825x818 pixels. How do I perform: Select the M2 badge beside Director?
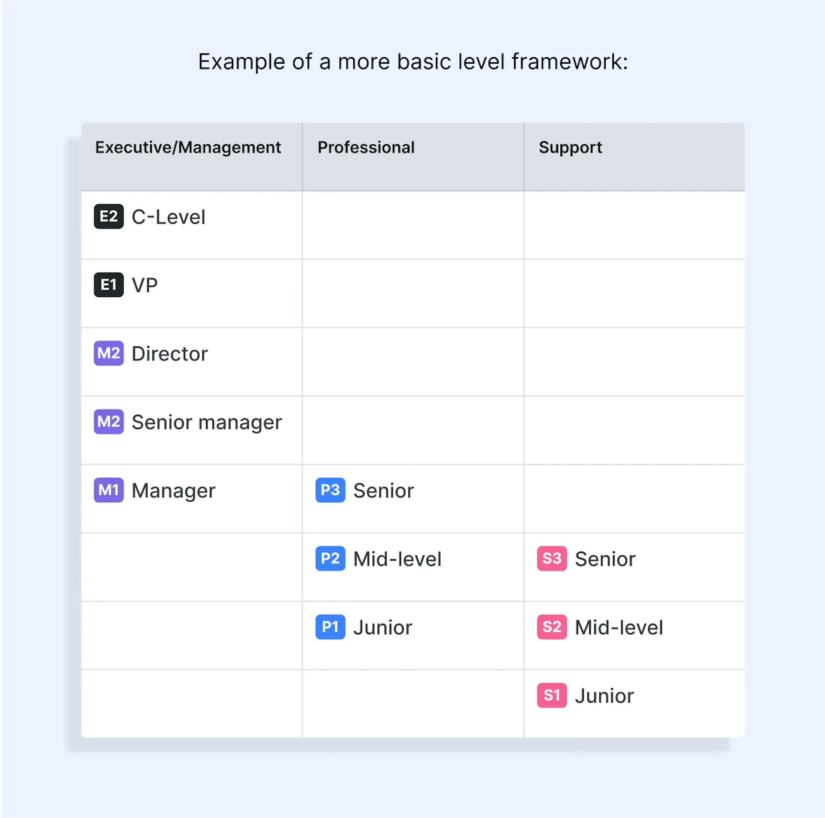(x=108, y=353)
